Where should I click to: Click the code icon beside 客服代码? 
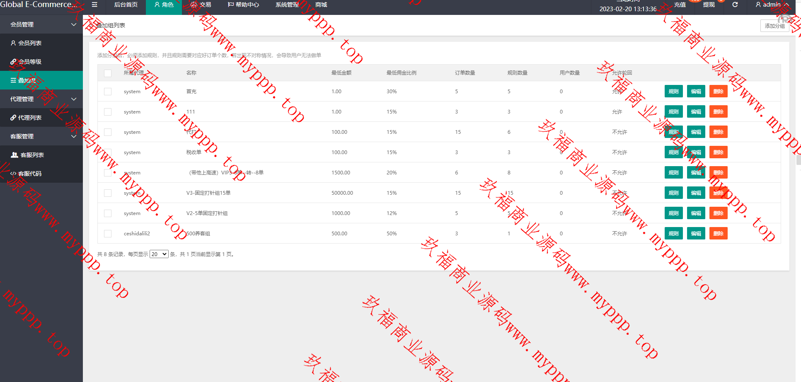(x=13, y=174)
